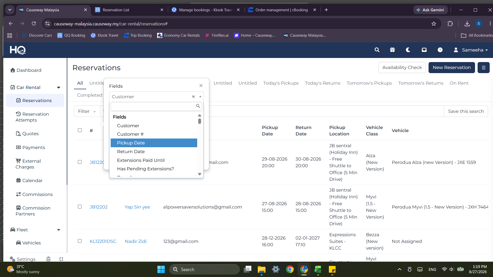Screen dimensions: 493x277
Task: Tick the checkbox for reservation JB12202
Action: click(x=80, y=207)
